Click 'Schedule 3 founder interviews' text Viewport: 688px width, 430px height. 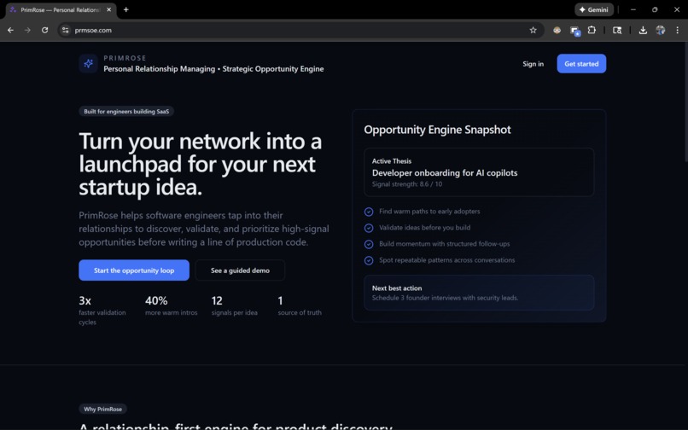[445, 298]
